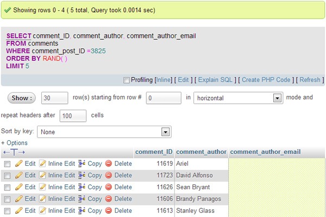Tick the checkbox for row 11606 Brandy Panagos
326x217 pixels.
(x=7, y=199)
